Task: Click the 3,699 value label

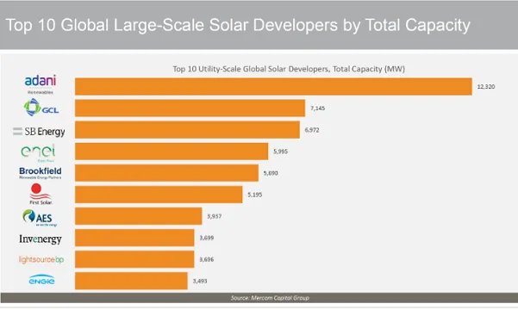Action: (207, 238)
